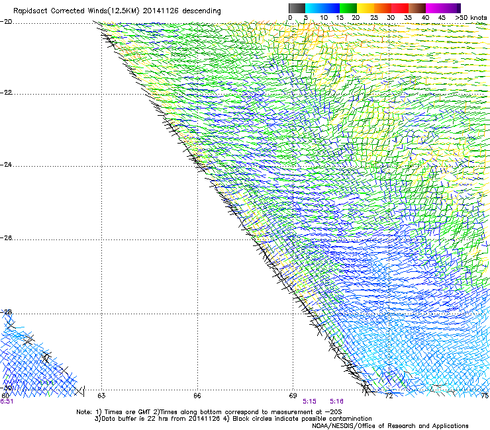Click the legend tick label '25'

click(374, 18)
